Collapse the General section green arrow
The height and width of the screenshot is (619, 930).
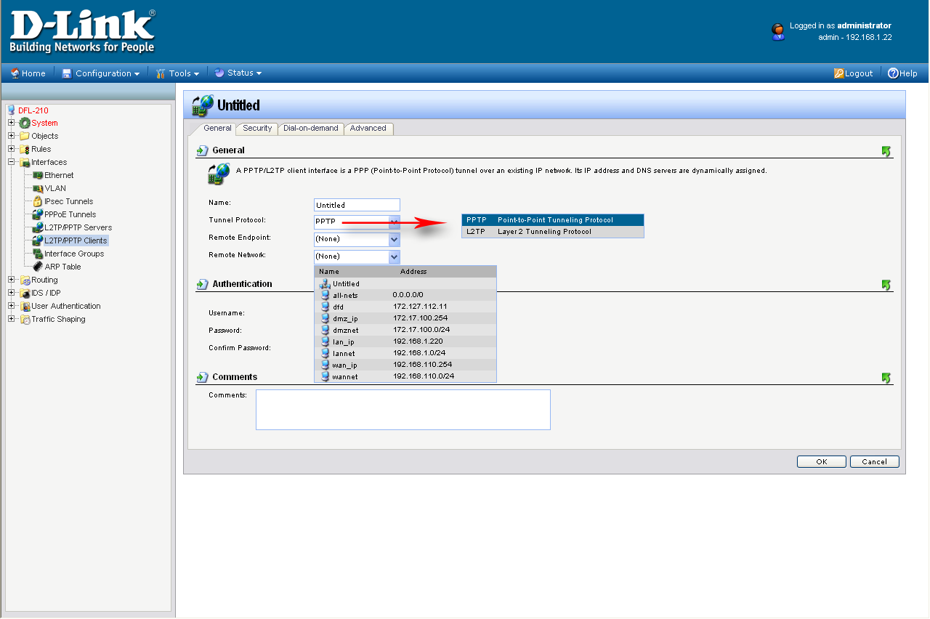886,151
